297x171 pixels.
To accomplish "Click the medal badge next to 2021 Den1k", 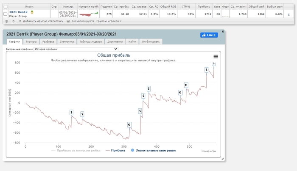I will pos(32,12).
